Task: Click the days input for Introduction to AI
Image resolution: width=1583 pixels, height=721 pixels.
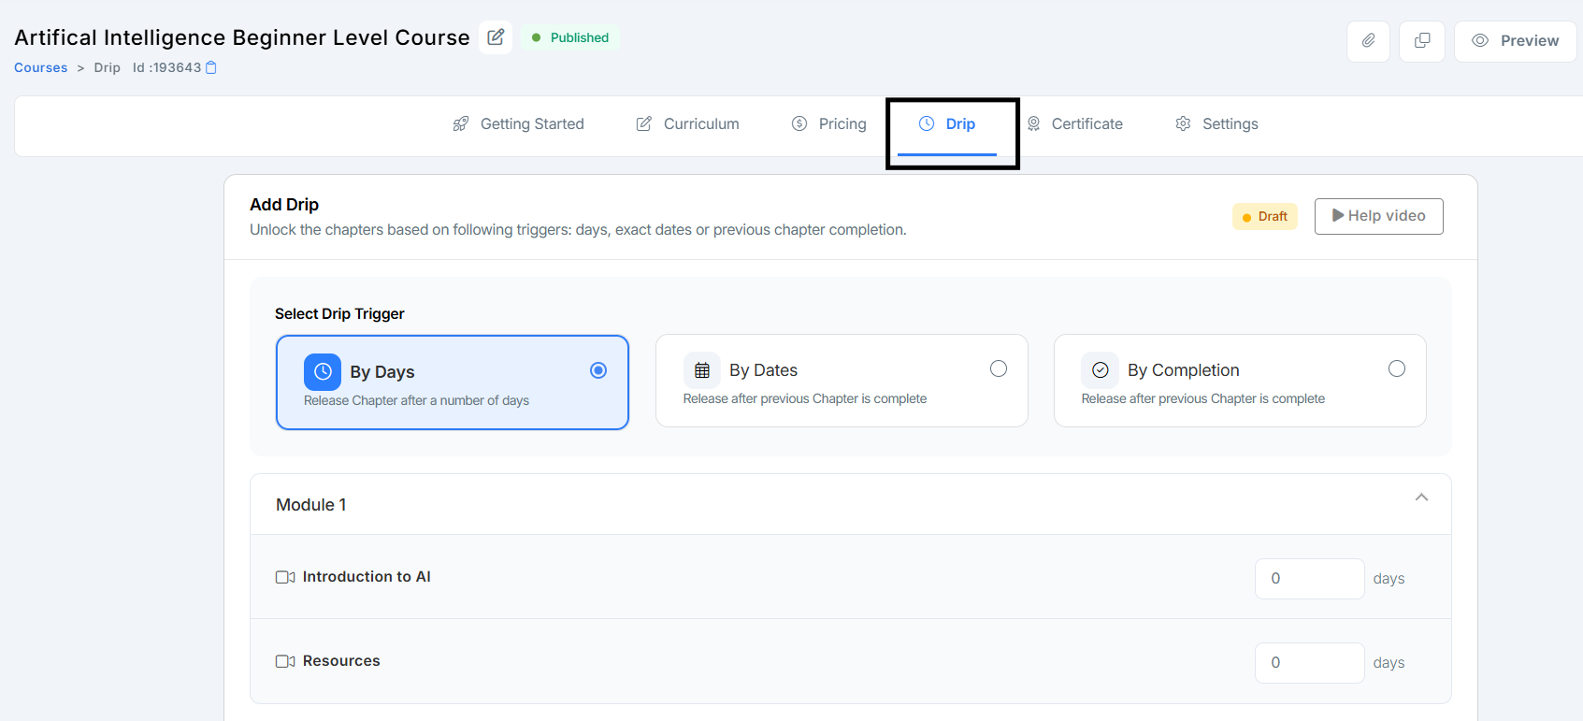Action: (1309, 579)
